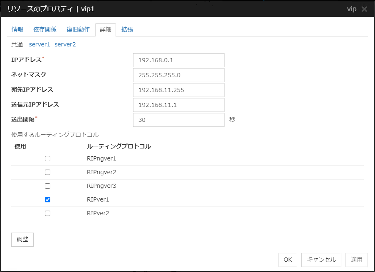The height and width of the screenshot is (272, 375).
Task: Enable the RIPngver2 routing protocol
Action: point(47,172)
